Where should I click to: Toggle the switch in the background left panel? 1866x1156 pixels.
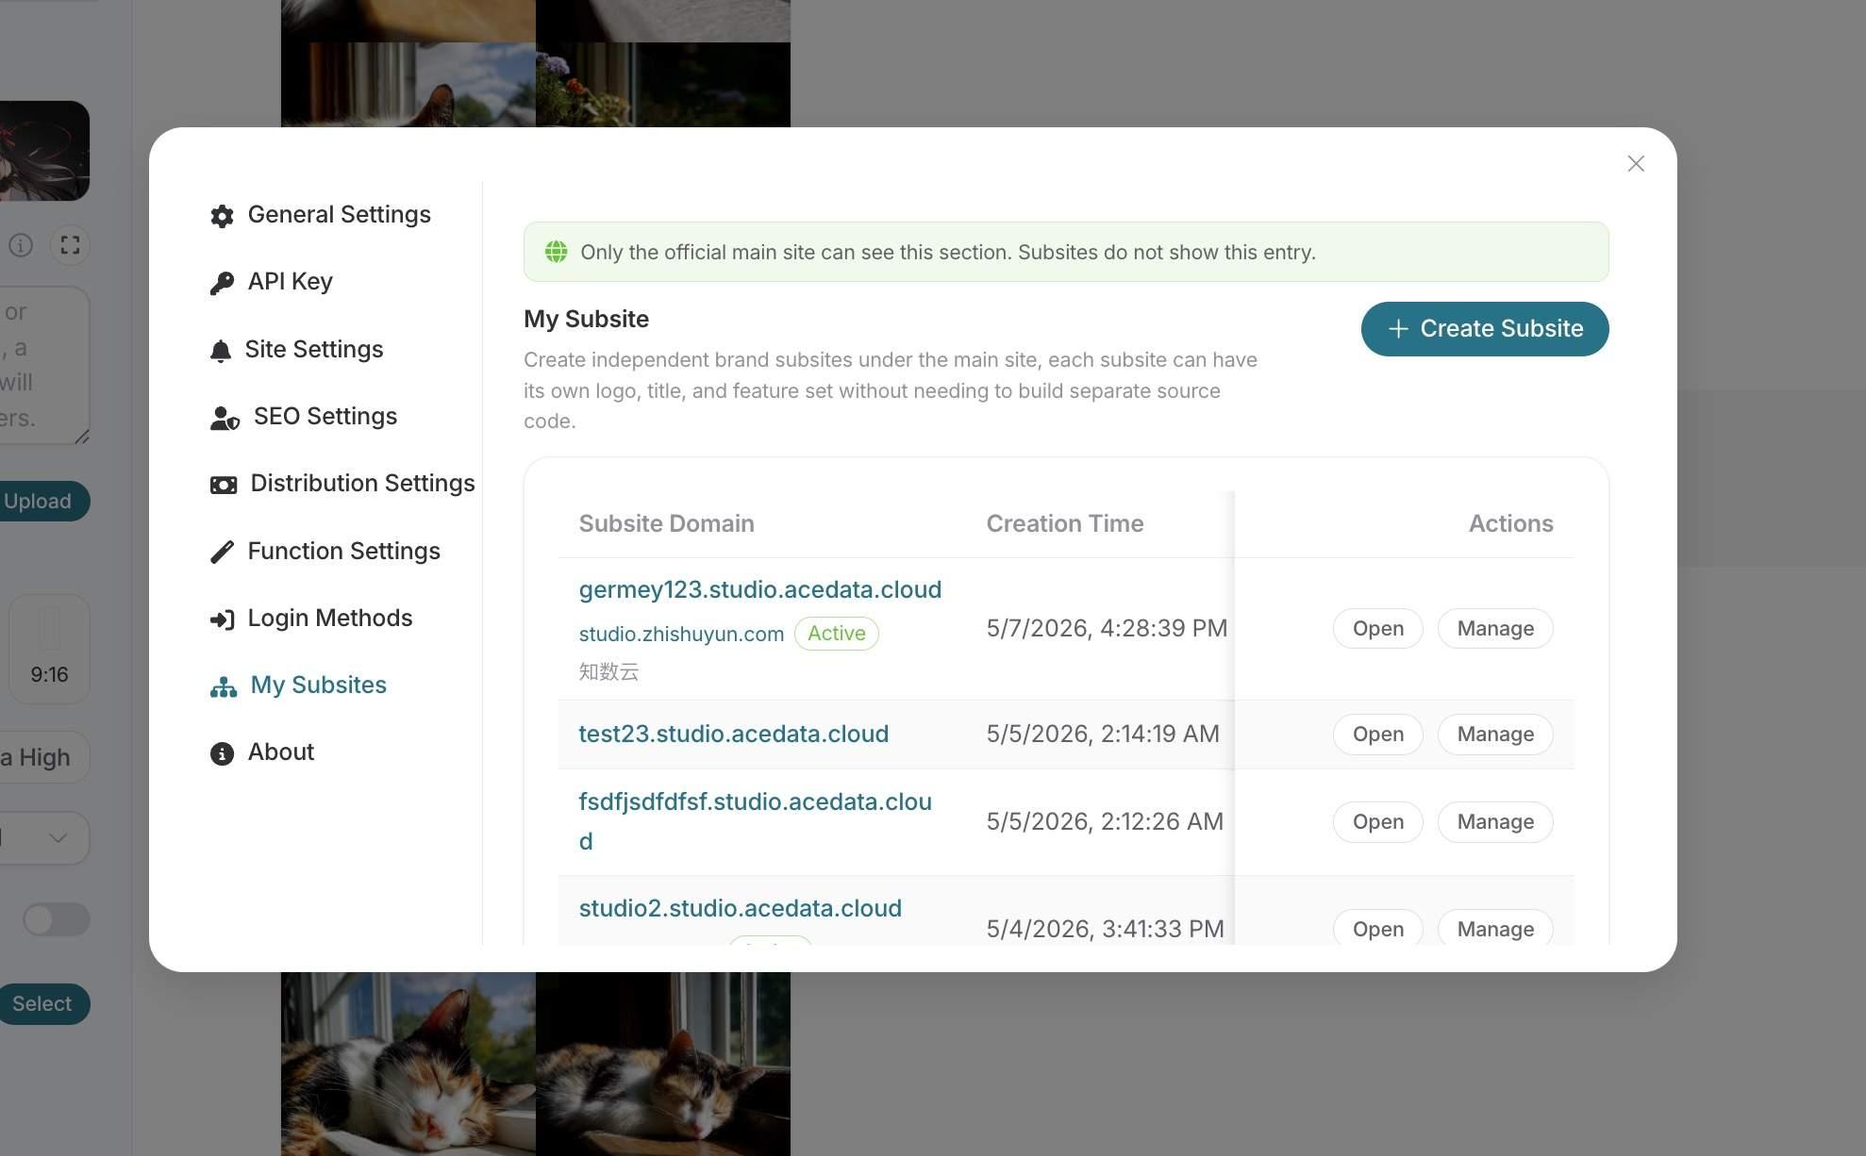coord(57,919)
